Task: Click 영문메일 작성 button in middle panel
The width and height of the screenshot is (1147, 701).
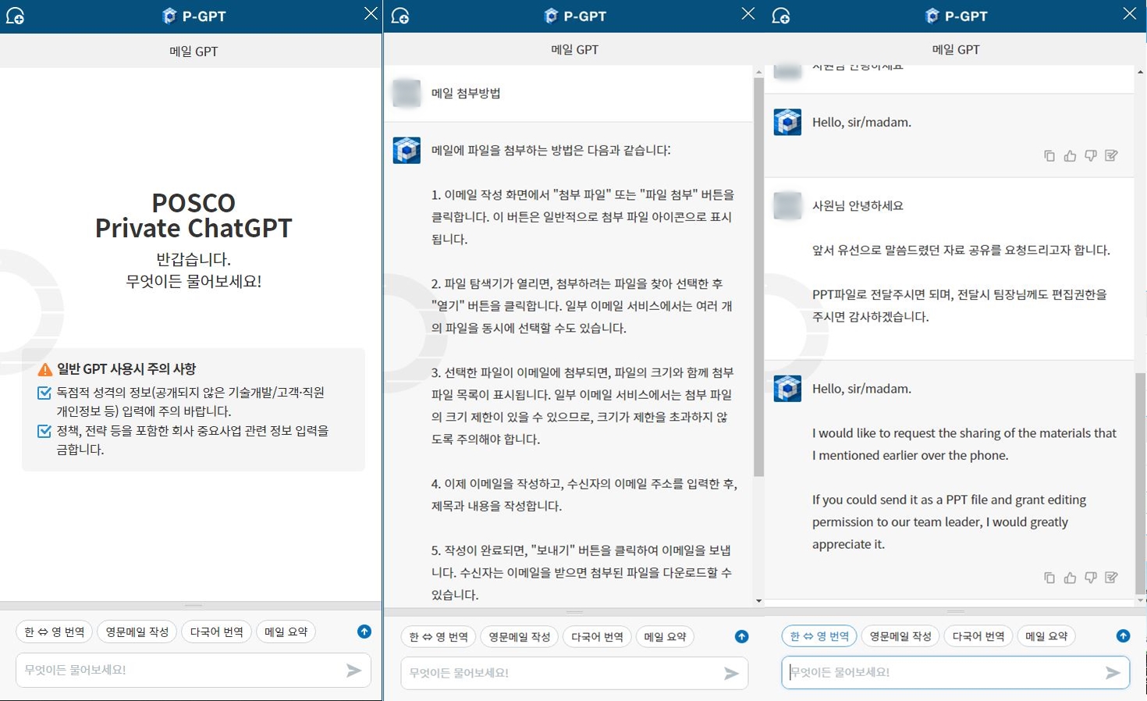Action: tap(520, 636)
